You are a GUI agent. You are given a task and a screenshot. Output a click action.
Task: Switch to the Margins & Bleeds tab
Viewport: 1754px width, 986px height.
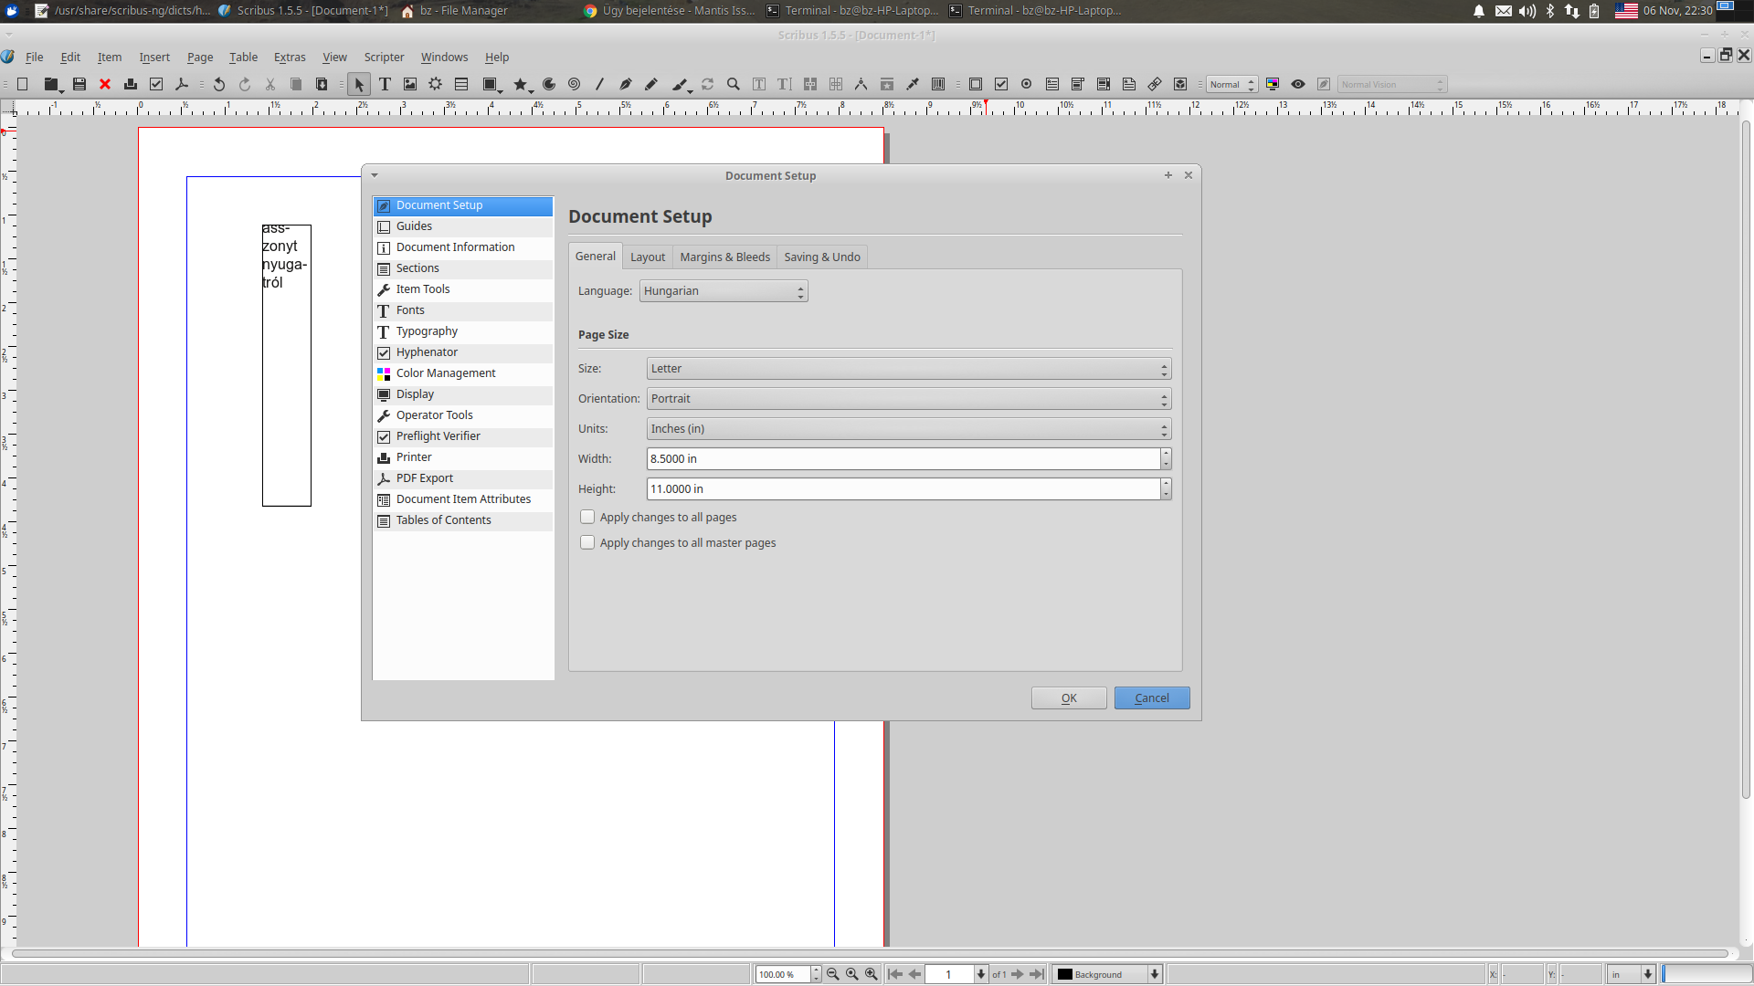[724, 257]
